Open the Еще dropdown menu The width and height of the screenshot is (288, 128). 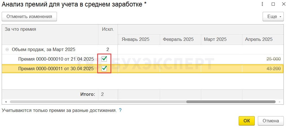click(x=273, y=17)
